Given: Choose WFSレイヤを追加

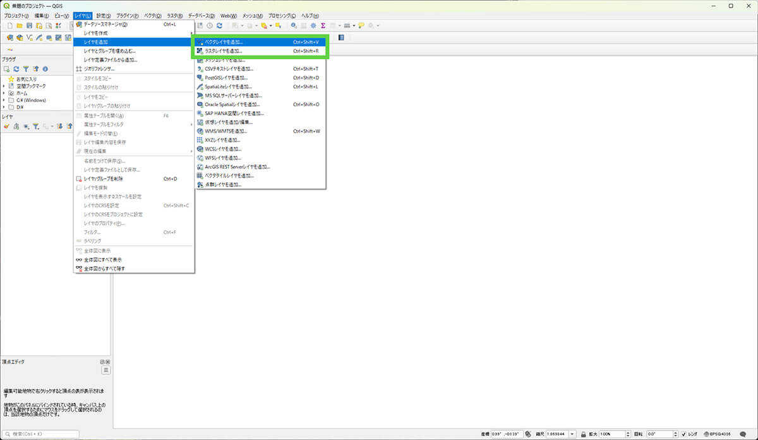Looking at the screenshot, I should click(259, 158).
